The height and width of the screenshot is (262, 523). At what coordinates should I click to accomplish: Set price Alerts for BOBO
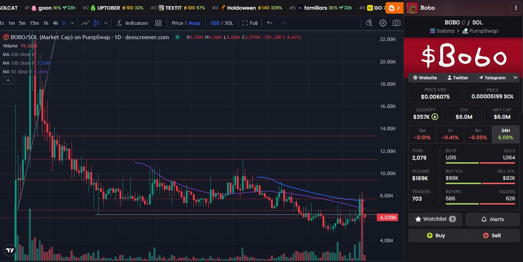point(492,219)
